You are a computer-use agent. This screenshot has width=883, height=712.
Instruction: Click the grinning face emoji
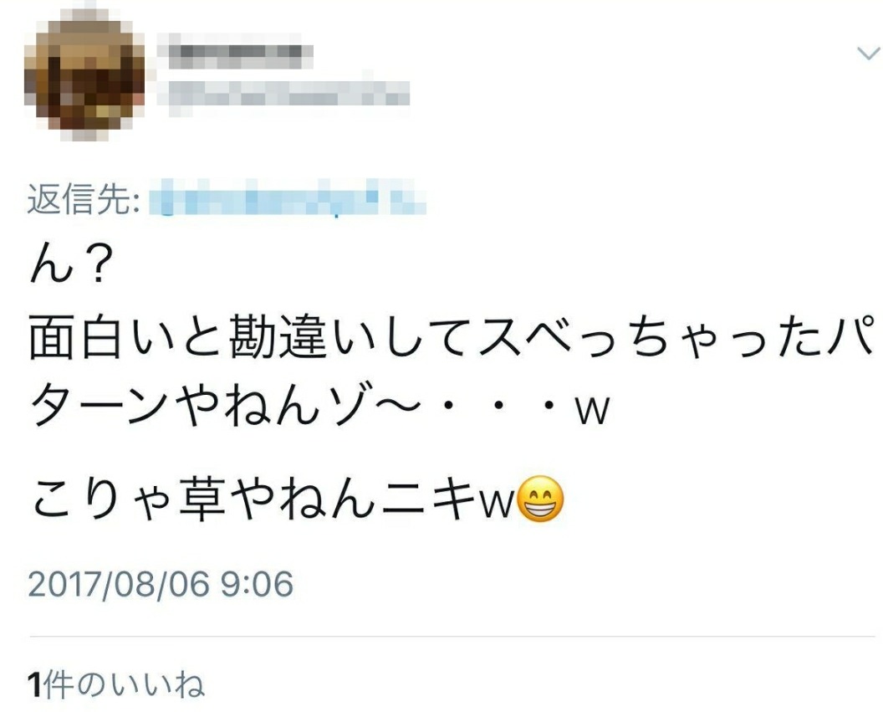click(x=540, y=499)
